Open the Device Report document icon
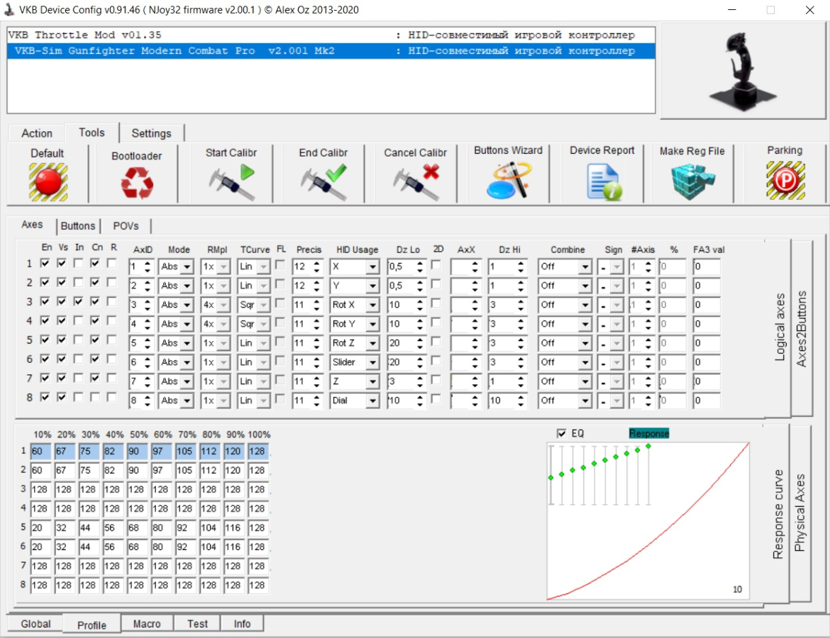 (x=602, y=181)
